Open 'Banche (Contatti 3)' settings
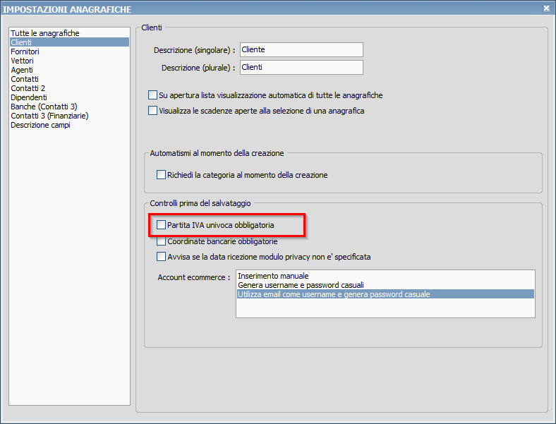 click(x=44, y=107)
